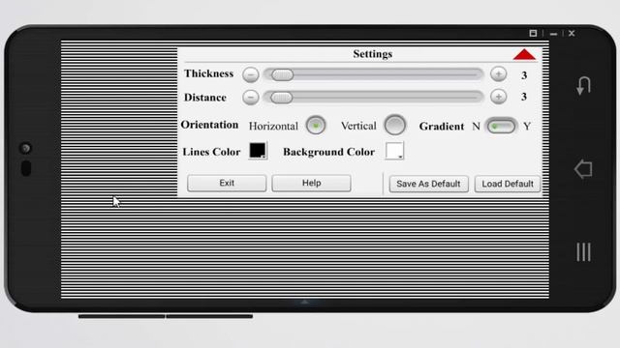The image size is (620, 348).
Task: Click the Gradient label
Action: (442, 127)
